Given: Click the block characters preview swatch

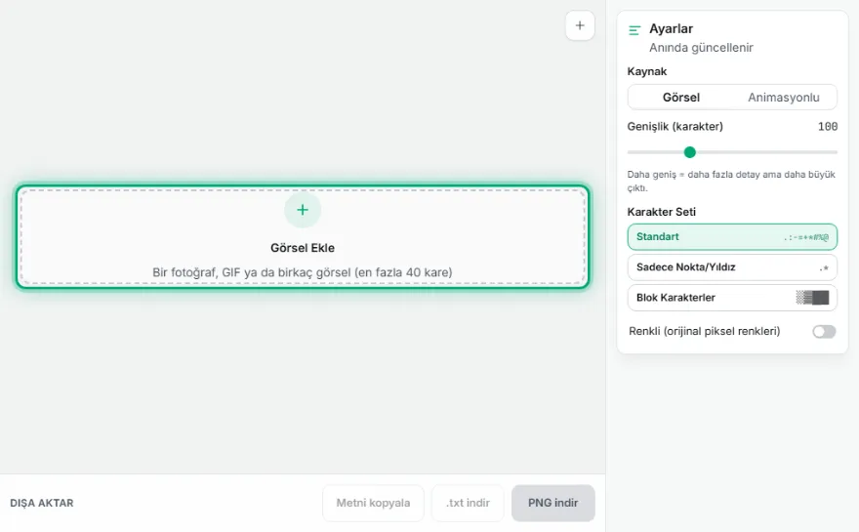Looking at the screenshot, I should [x=812, y=298].
